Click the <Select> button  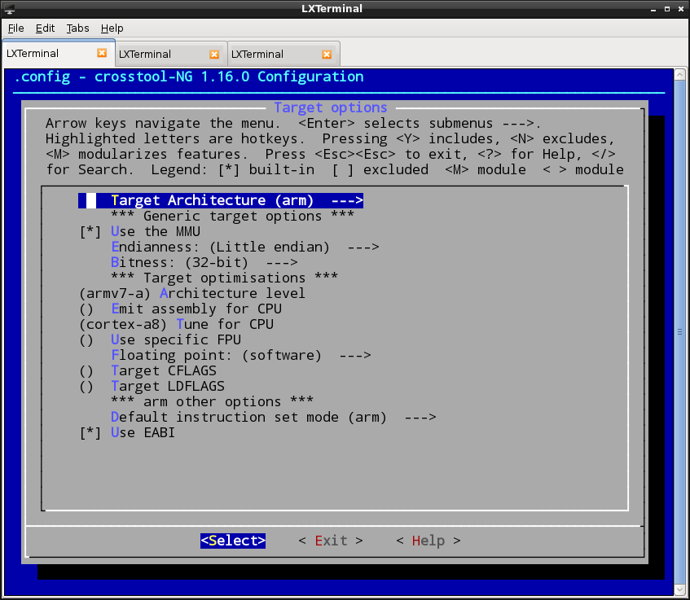coord(233,541)
